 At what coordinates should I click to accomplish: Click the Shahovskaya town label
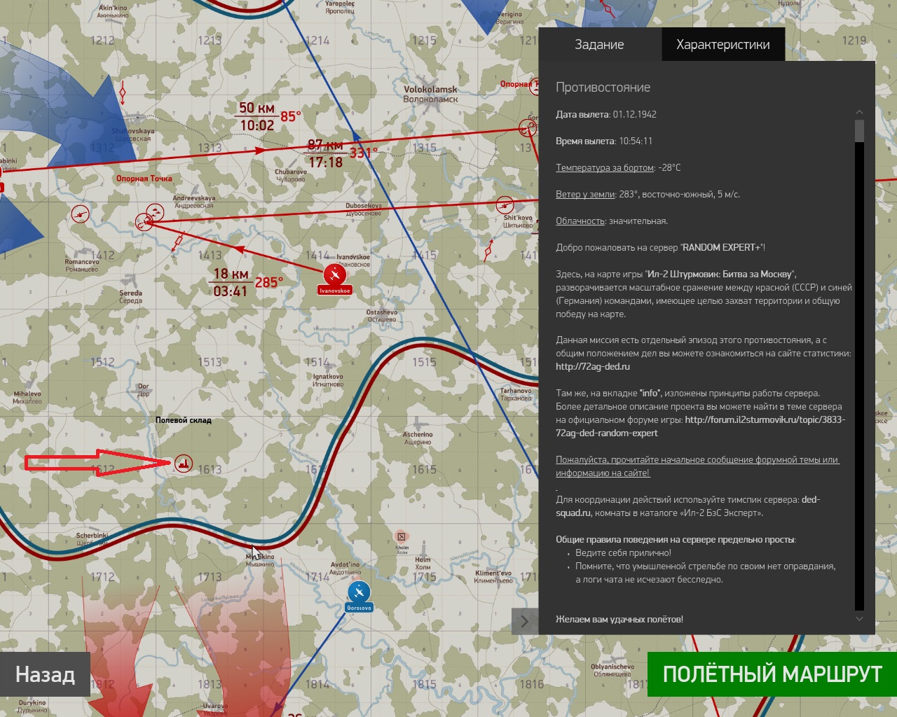(x=133, y=134)
